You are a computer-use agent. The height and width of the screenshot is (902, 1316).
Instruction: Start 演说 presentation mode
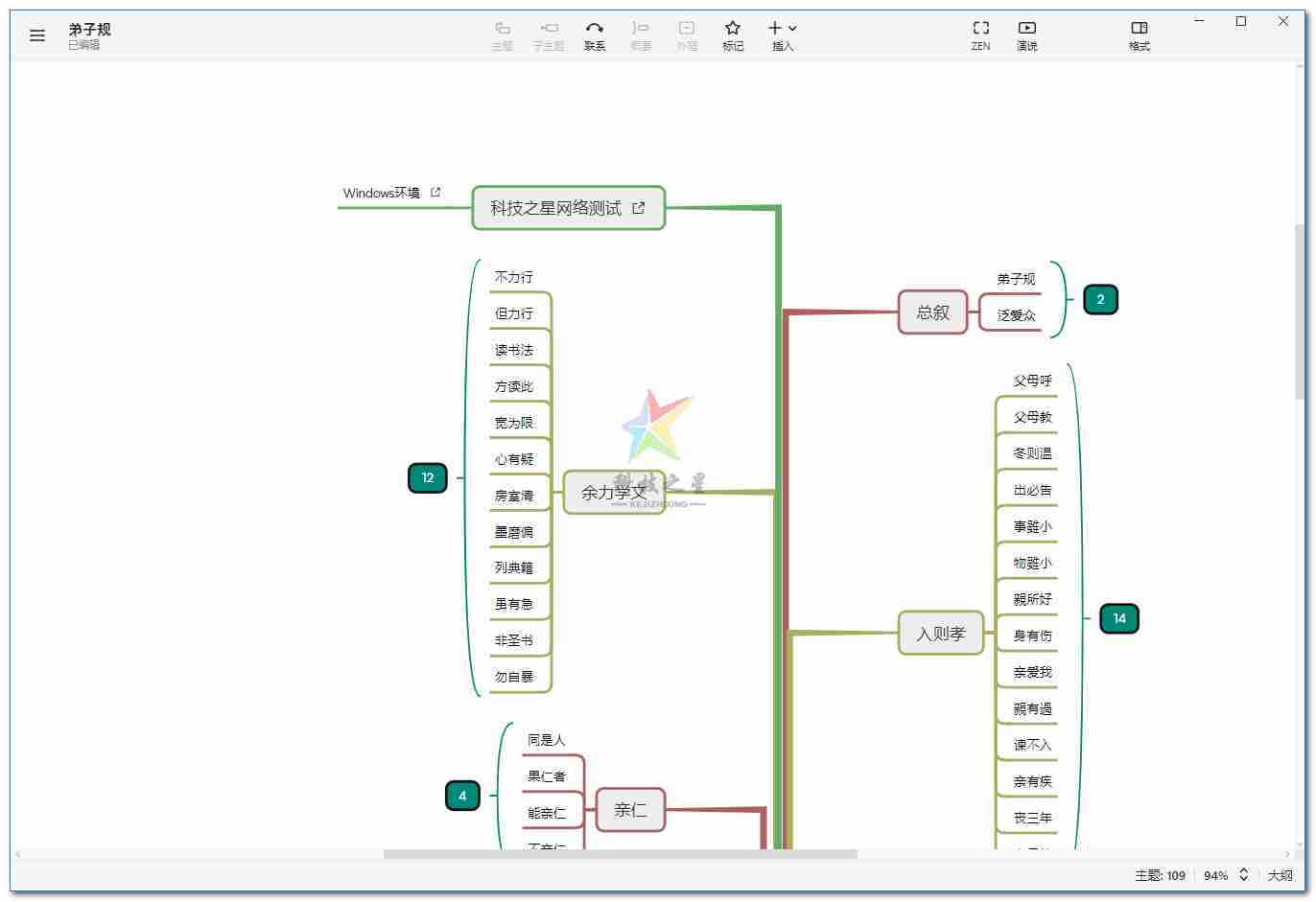point(1026,35)
